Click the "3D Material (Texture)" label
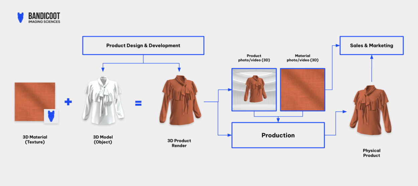Screen dimensions: 418x186 point(35,139)
